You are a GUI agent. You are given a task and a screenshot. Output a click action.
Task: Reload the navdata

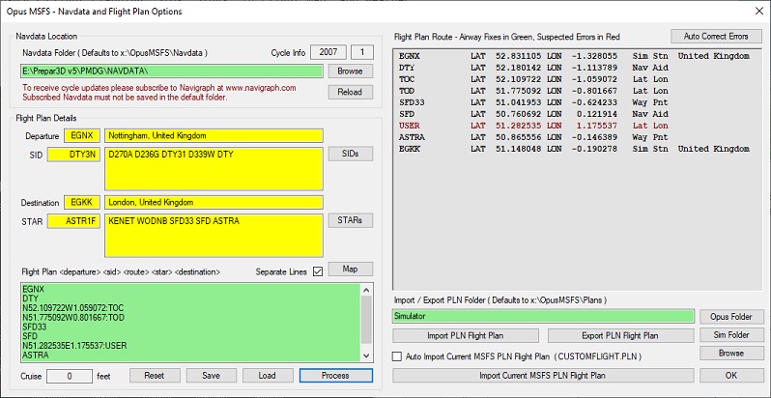(x=351, y=92)
